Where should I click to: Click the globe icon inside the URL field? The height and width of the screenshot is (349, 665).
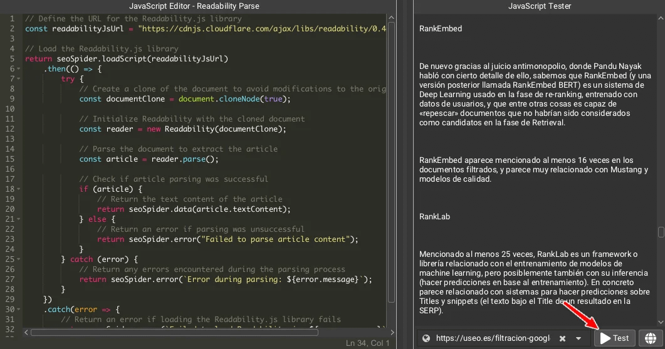426,338
